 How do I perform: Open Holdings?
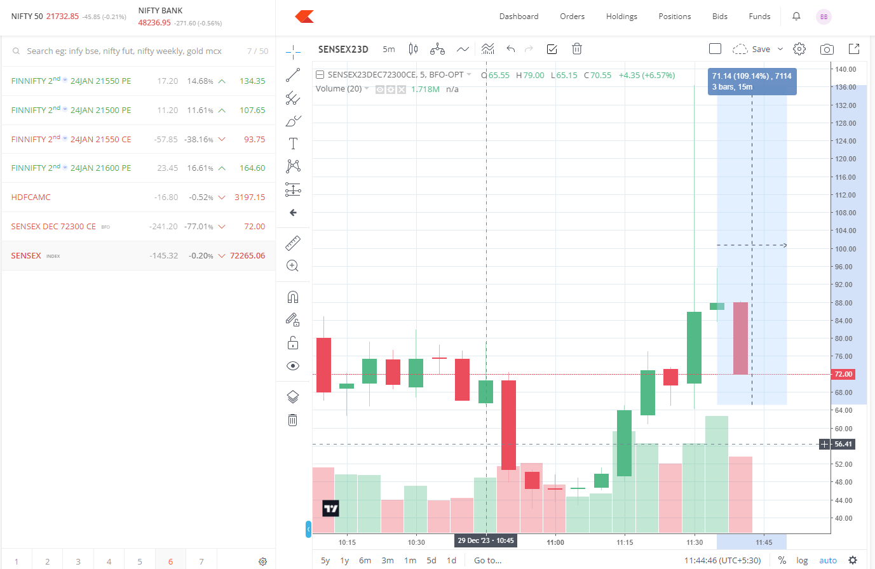pyautogui.click(x=621, y=17)
